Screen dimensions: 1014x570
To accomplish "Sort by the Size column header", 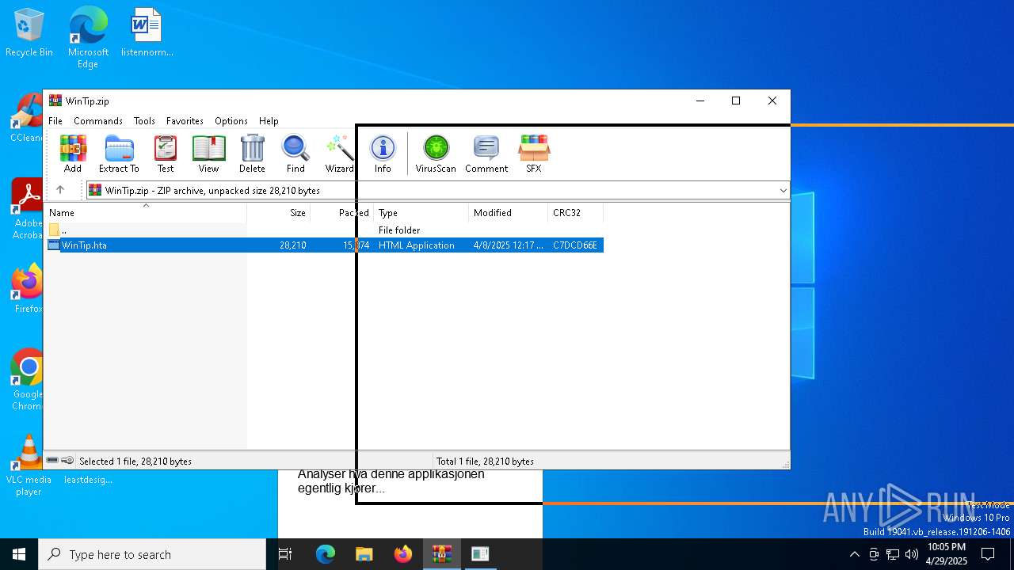I will [279, 212].
